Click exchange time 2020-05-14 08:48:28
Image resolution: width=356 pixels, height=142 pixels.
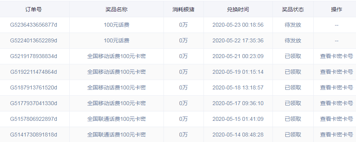238,135
